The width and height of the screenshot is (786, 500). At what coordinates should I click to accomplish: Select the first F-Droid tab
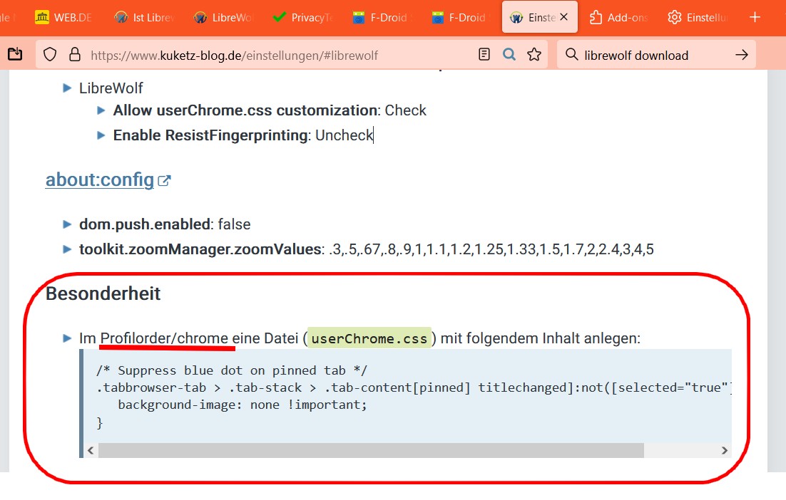(x=382, y=18)
